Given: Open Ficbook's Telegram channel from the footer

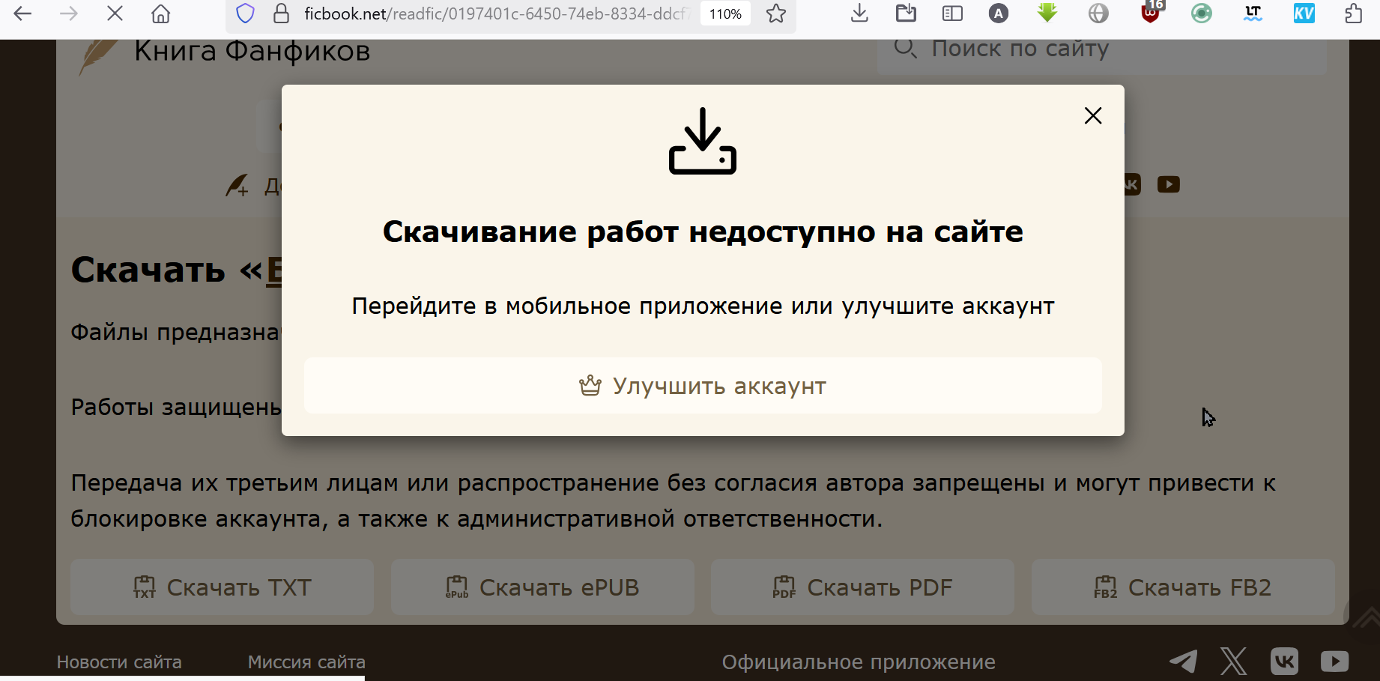Looking at the screenshot, I should point(1183,662).
